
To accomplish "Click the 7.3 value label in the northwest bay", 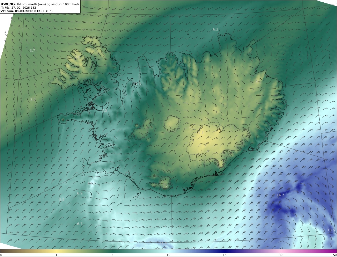I will point(138,84).
